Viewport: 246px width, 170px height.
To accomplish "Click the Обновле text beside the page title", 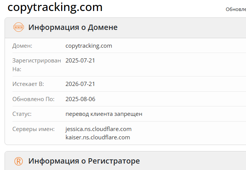I will coord(235,9).
